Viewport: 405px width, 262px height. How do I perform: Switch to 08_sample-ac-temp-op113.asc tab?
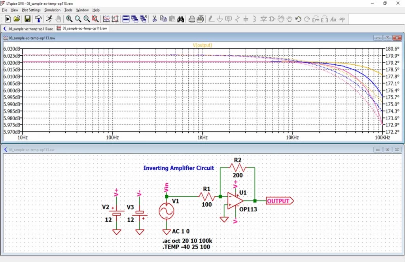pyautogui.click(x=28, y=28)
